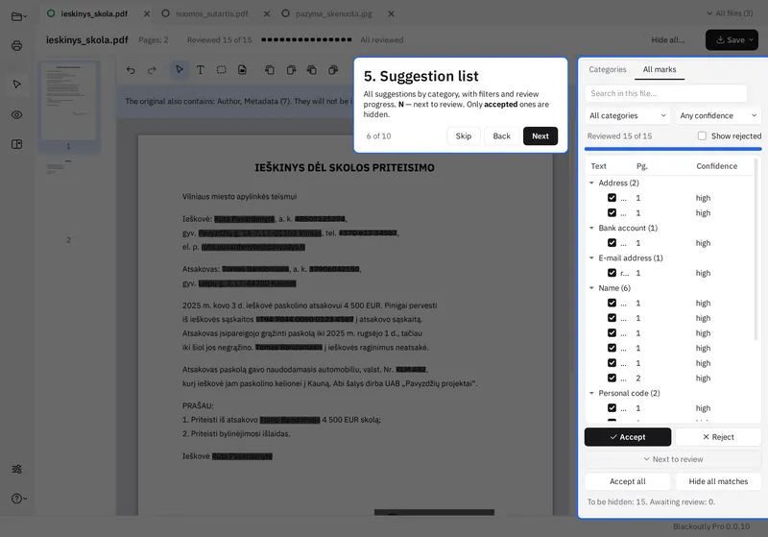Select the pointer icon in left sidebar

click(x=16, y=85)
